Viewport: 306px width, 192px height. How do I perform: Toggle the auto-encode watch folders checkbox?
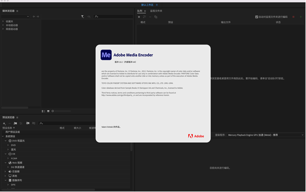(x=257, y=17)
